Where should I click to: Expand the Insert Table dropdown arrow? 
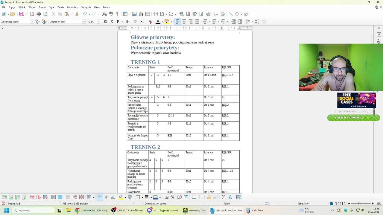(129, 14)
